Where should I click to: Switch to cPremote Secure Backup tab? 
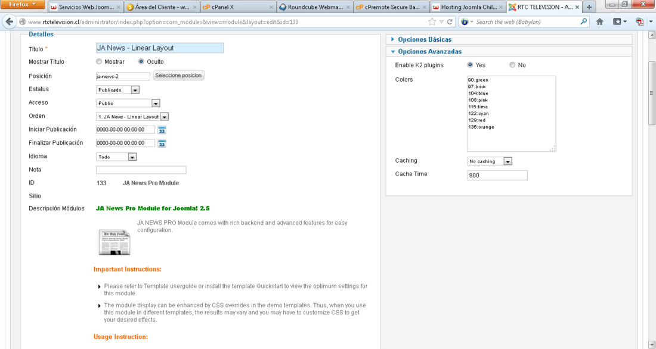[391, 7]
